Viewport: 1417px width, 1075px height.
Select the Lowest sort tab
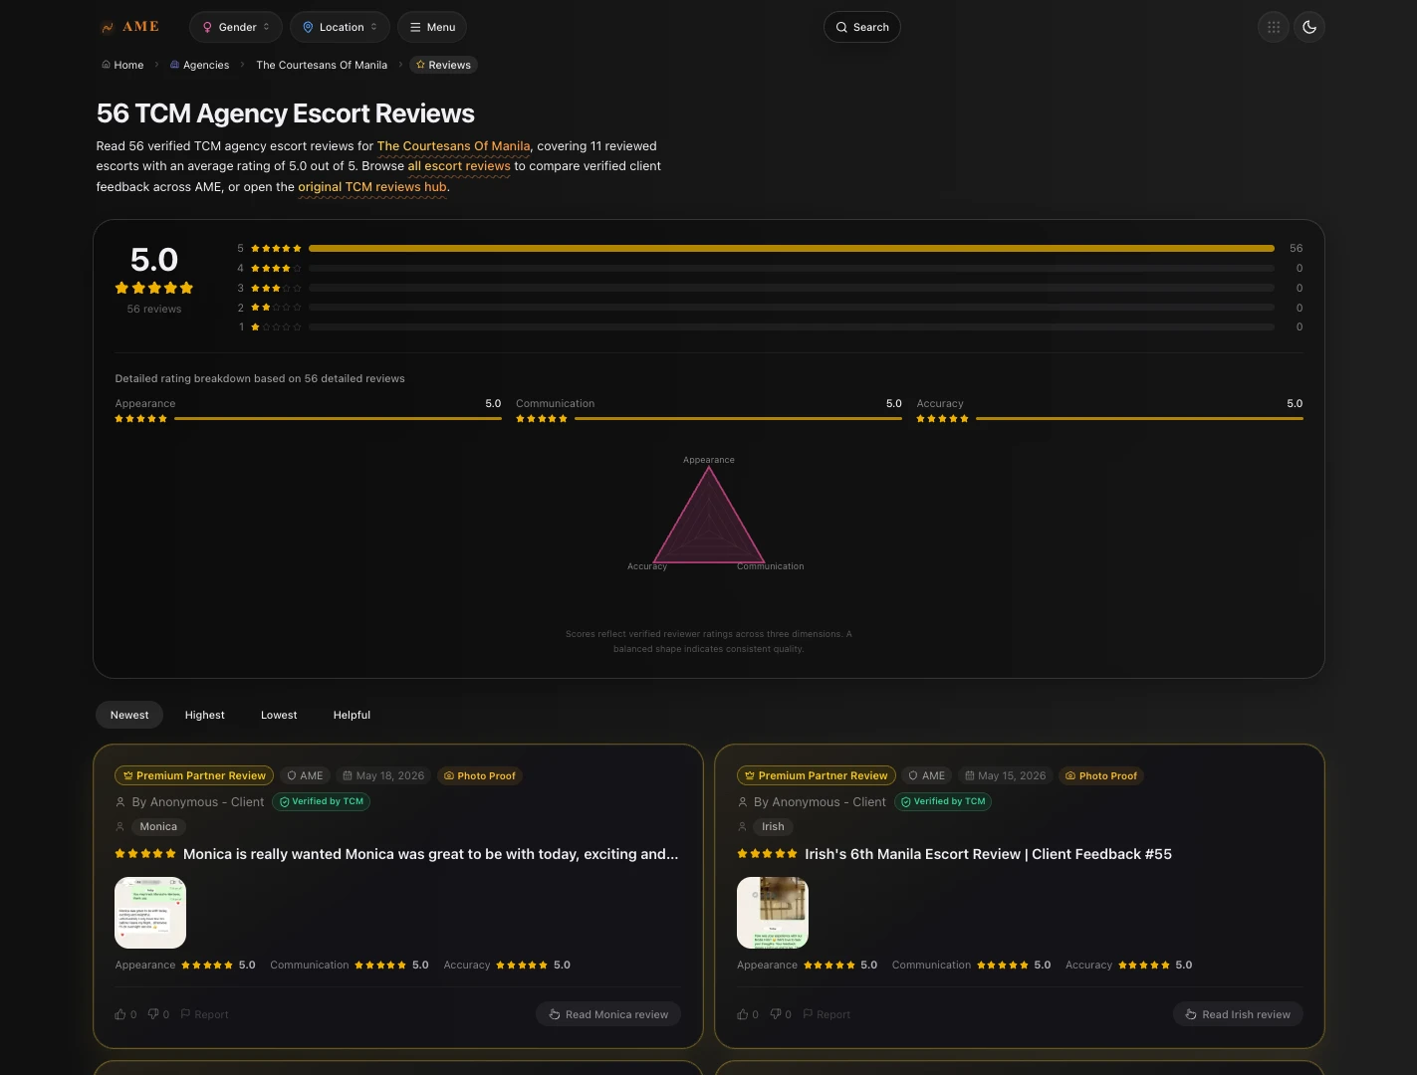click(279, 715)
